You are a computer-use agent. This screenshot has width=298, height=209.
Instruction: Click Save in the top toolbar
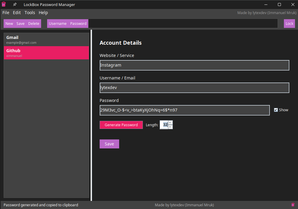point(20,23)
